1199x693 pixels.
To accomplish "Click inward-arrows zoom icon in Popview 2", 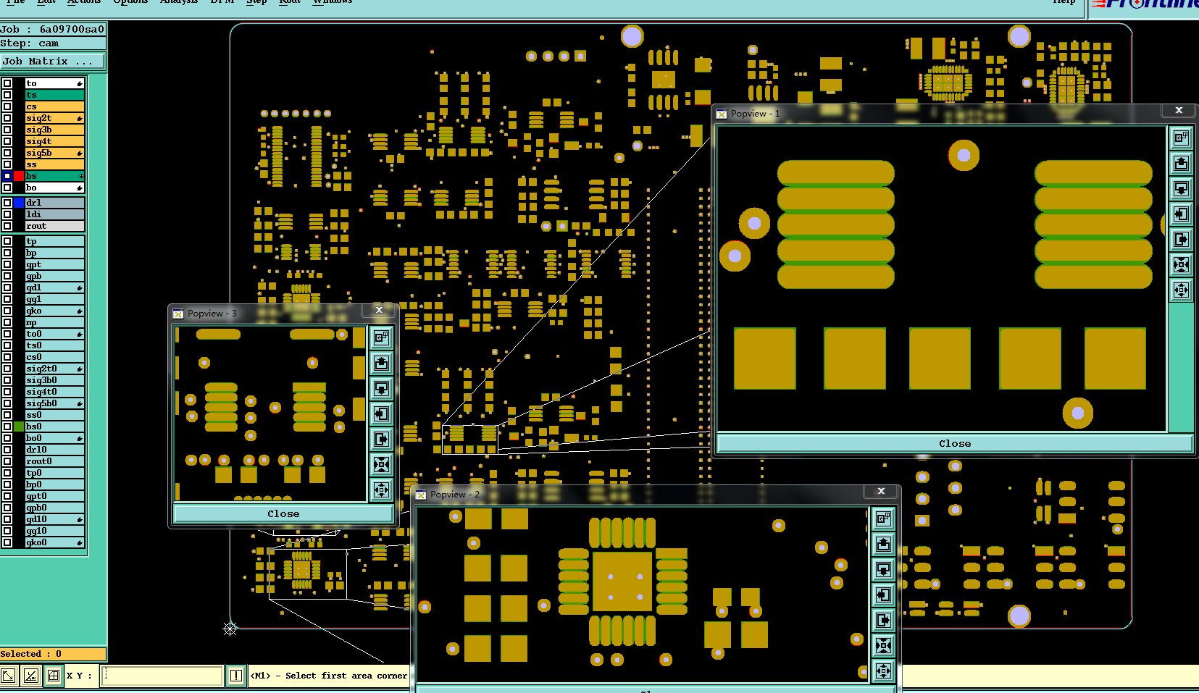I will (x=883, y=645).
